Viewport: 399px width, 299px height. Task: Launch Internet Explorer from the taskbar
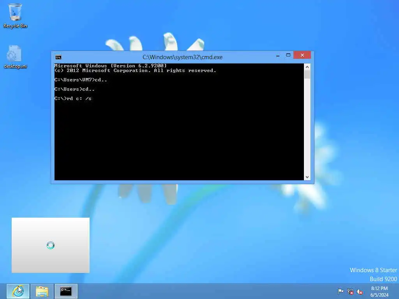point(18,291)
